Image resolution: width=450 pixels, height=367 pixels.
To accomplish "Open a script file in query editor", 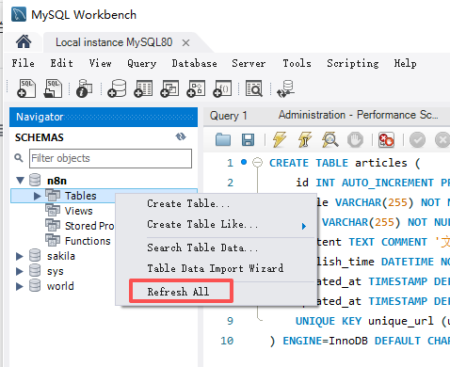I will click(x=223, y=140).
